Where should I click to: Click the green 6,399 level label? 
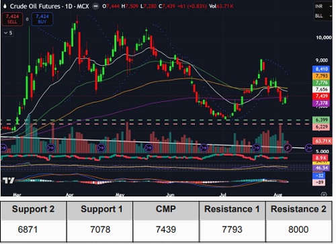click(322, 120)
